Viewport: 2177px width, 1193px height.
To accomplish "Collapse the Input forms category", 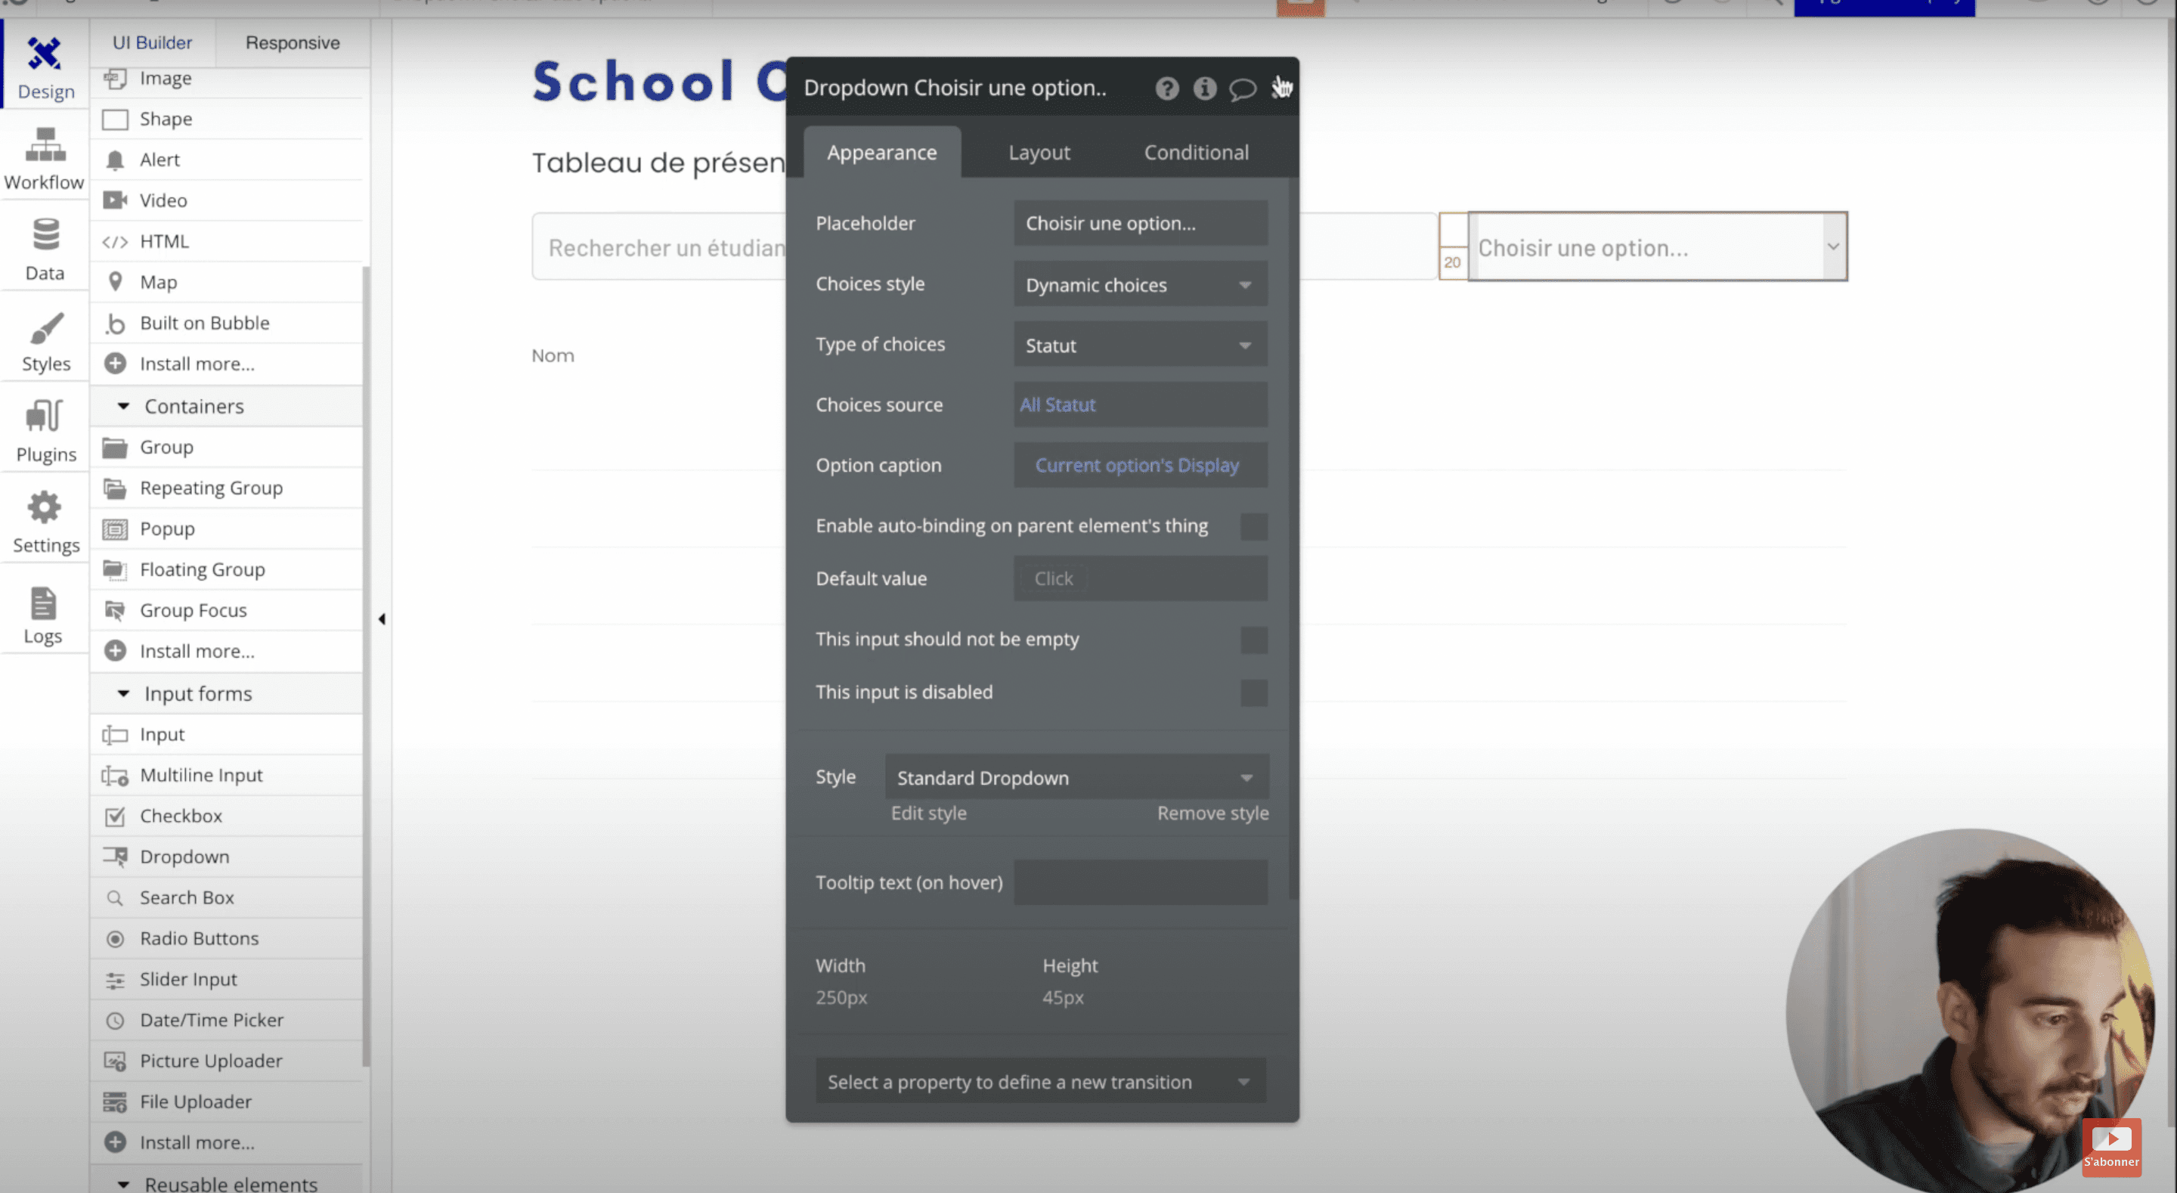I will click(x=122, y=693).
